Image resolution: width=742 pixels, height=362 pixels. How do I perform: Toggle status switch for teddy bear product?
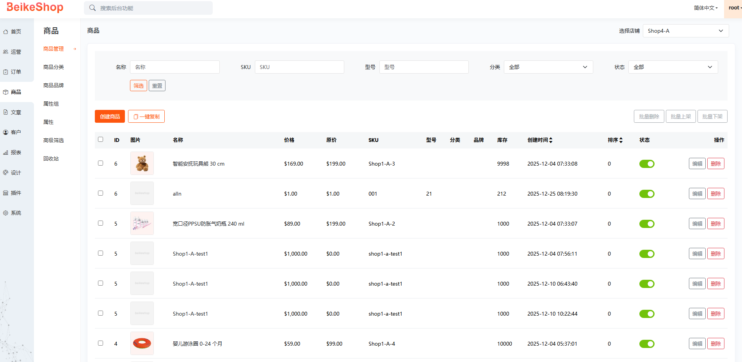coord(646,164)
